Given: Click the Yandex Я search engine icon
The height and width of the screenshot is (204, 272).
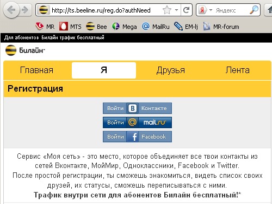Looking at the screenshot, I should (202, 10).
